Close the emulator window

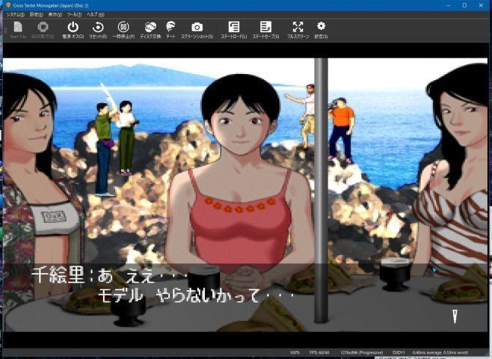[481, 5]
